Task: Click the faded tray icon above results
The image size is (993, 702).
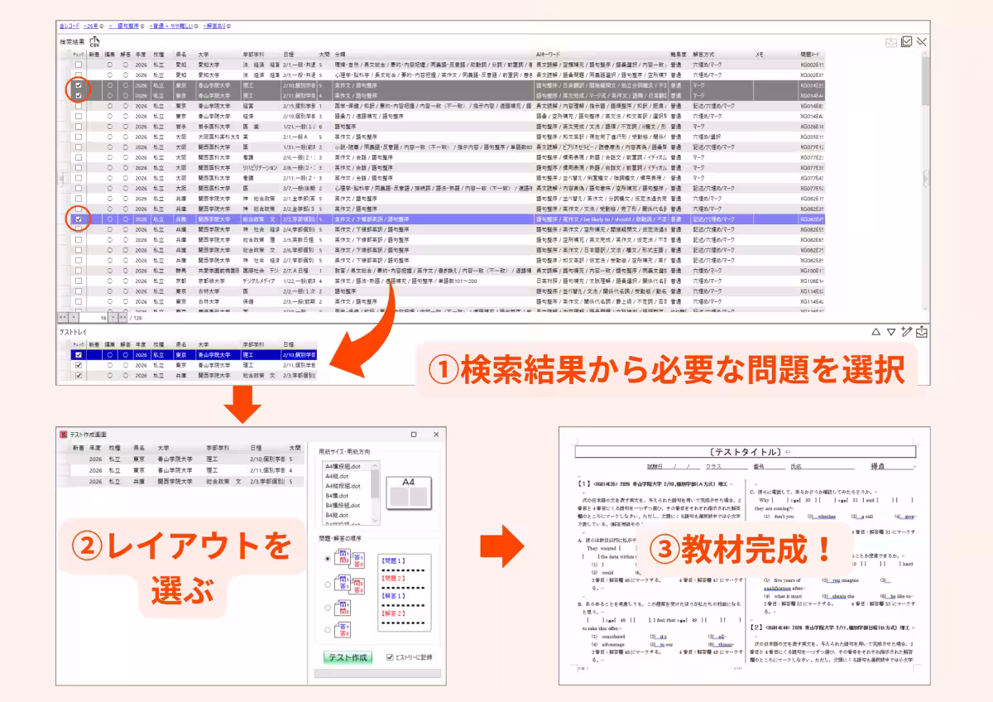Action: click(891, 42)
